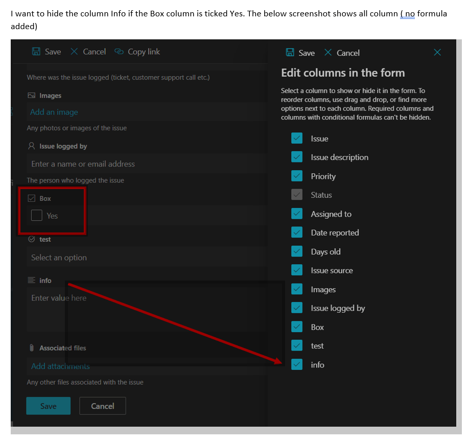Click the Save floppy-disk icon in the form toolbar

(36, 51)
